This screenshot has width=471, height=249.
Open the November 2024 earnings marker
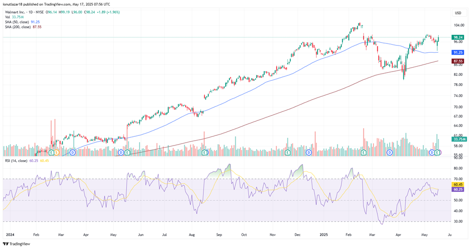click(x=287, y=153)
